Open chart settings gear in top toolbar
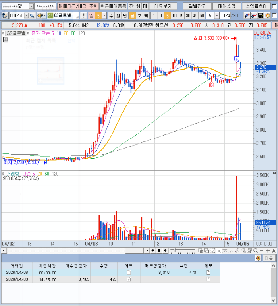The image size is (278, 306). [x=267, y=15]
